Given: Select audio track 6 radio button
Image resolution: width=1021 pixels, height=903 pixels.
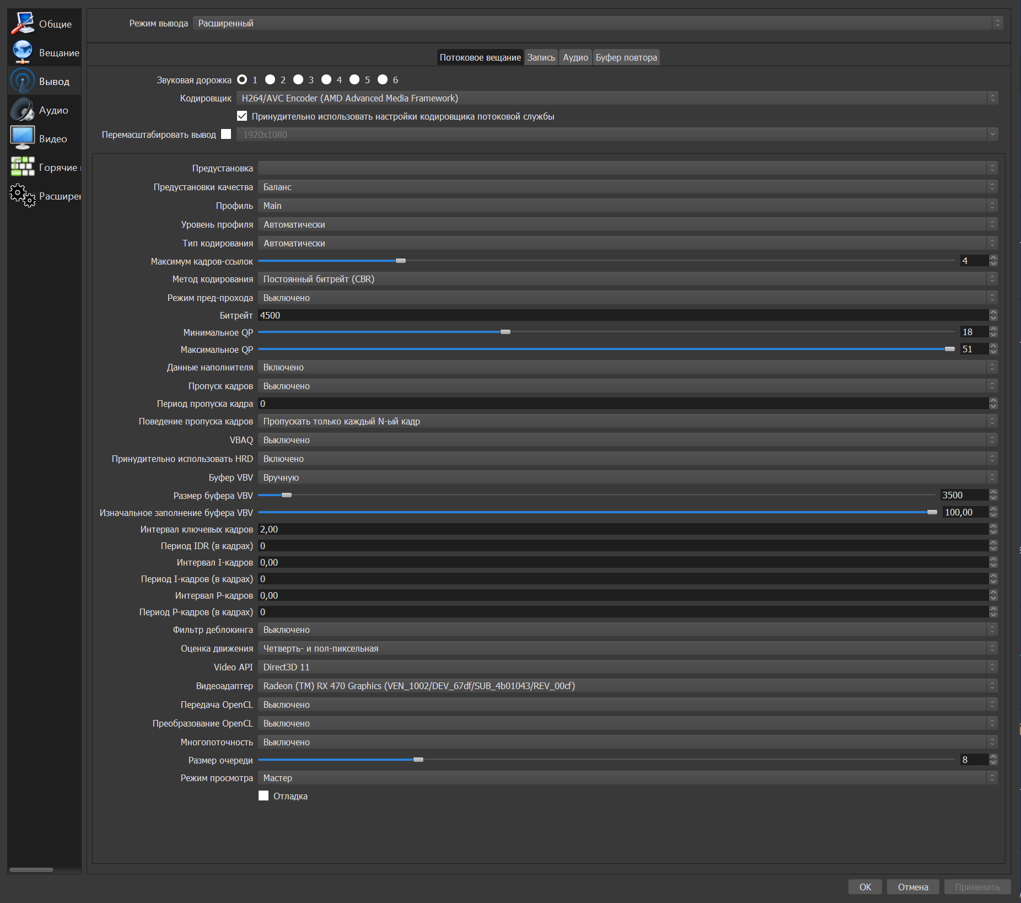Looking at the screenshot, I should tap(383, 80).
